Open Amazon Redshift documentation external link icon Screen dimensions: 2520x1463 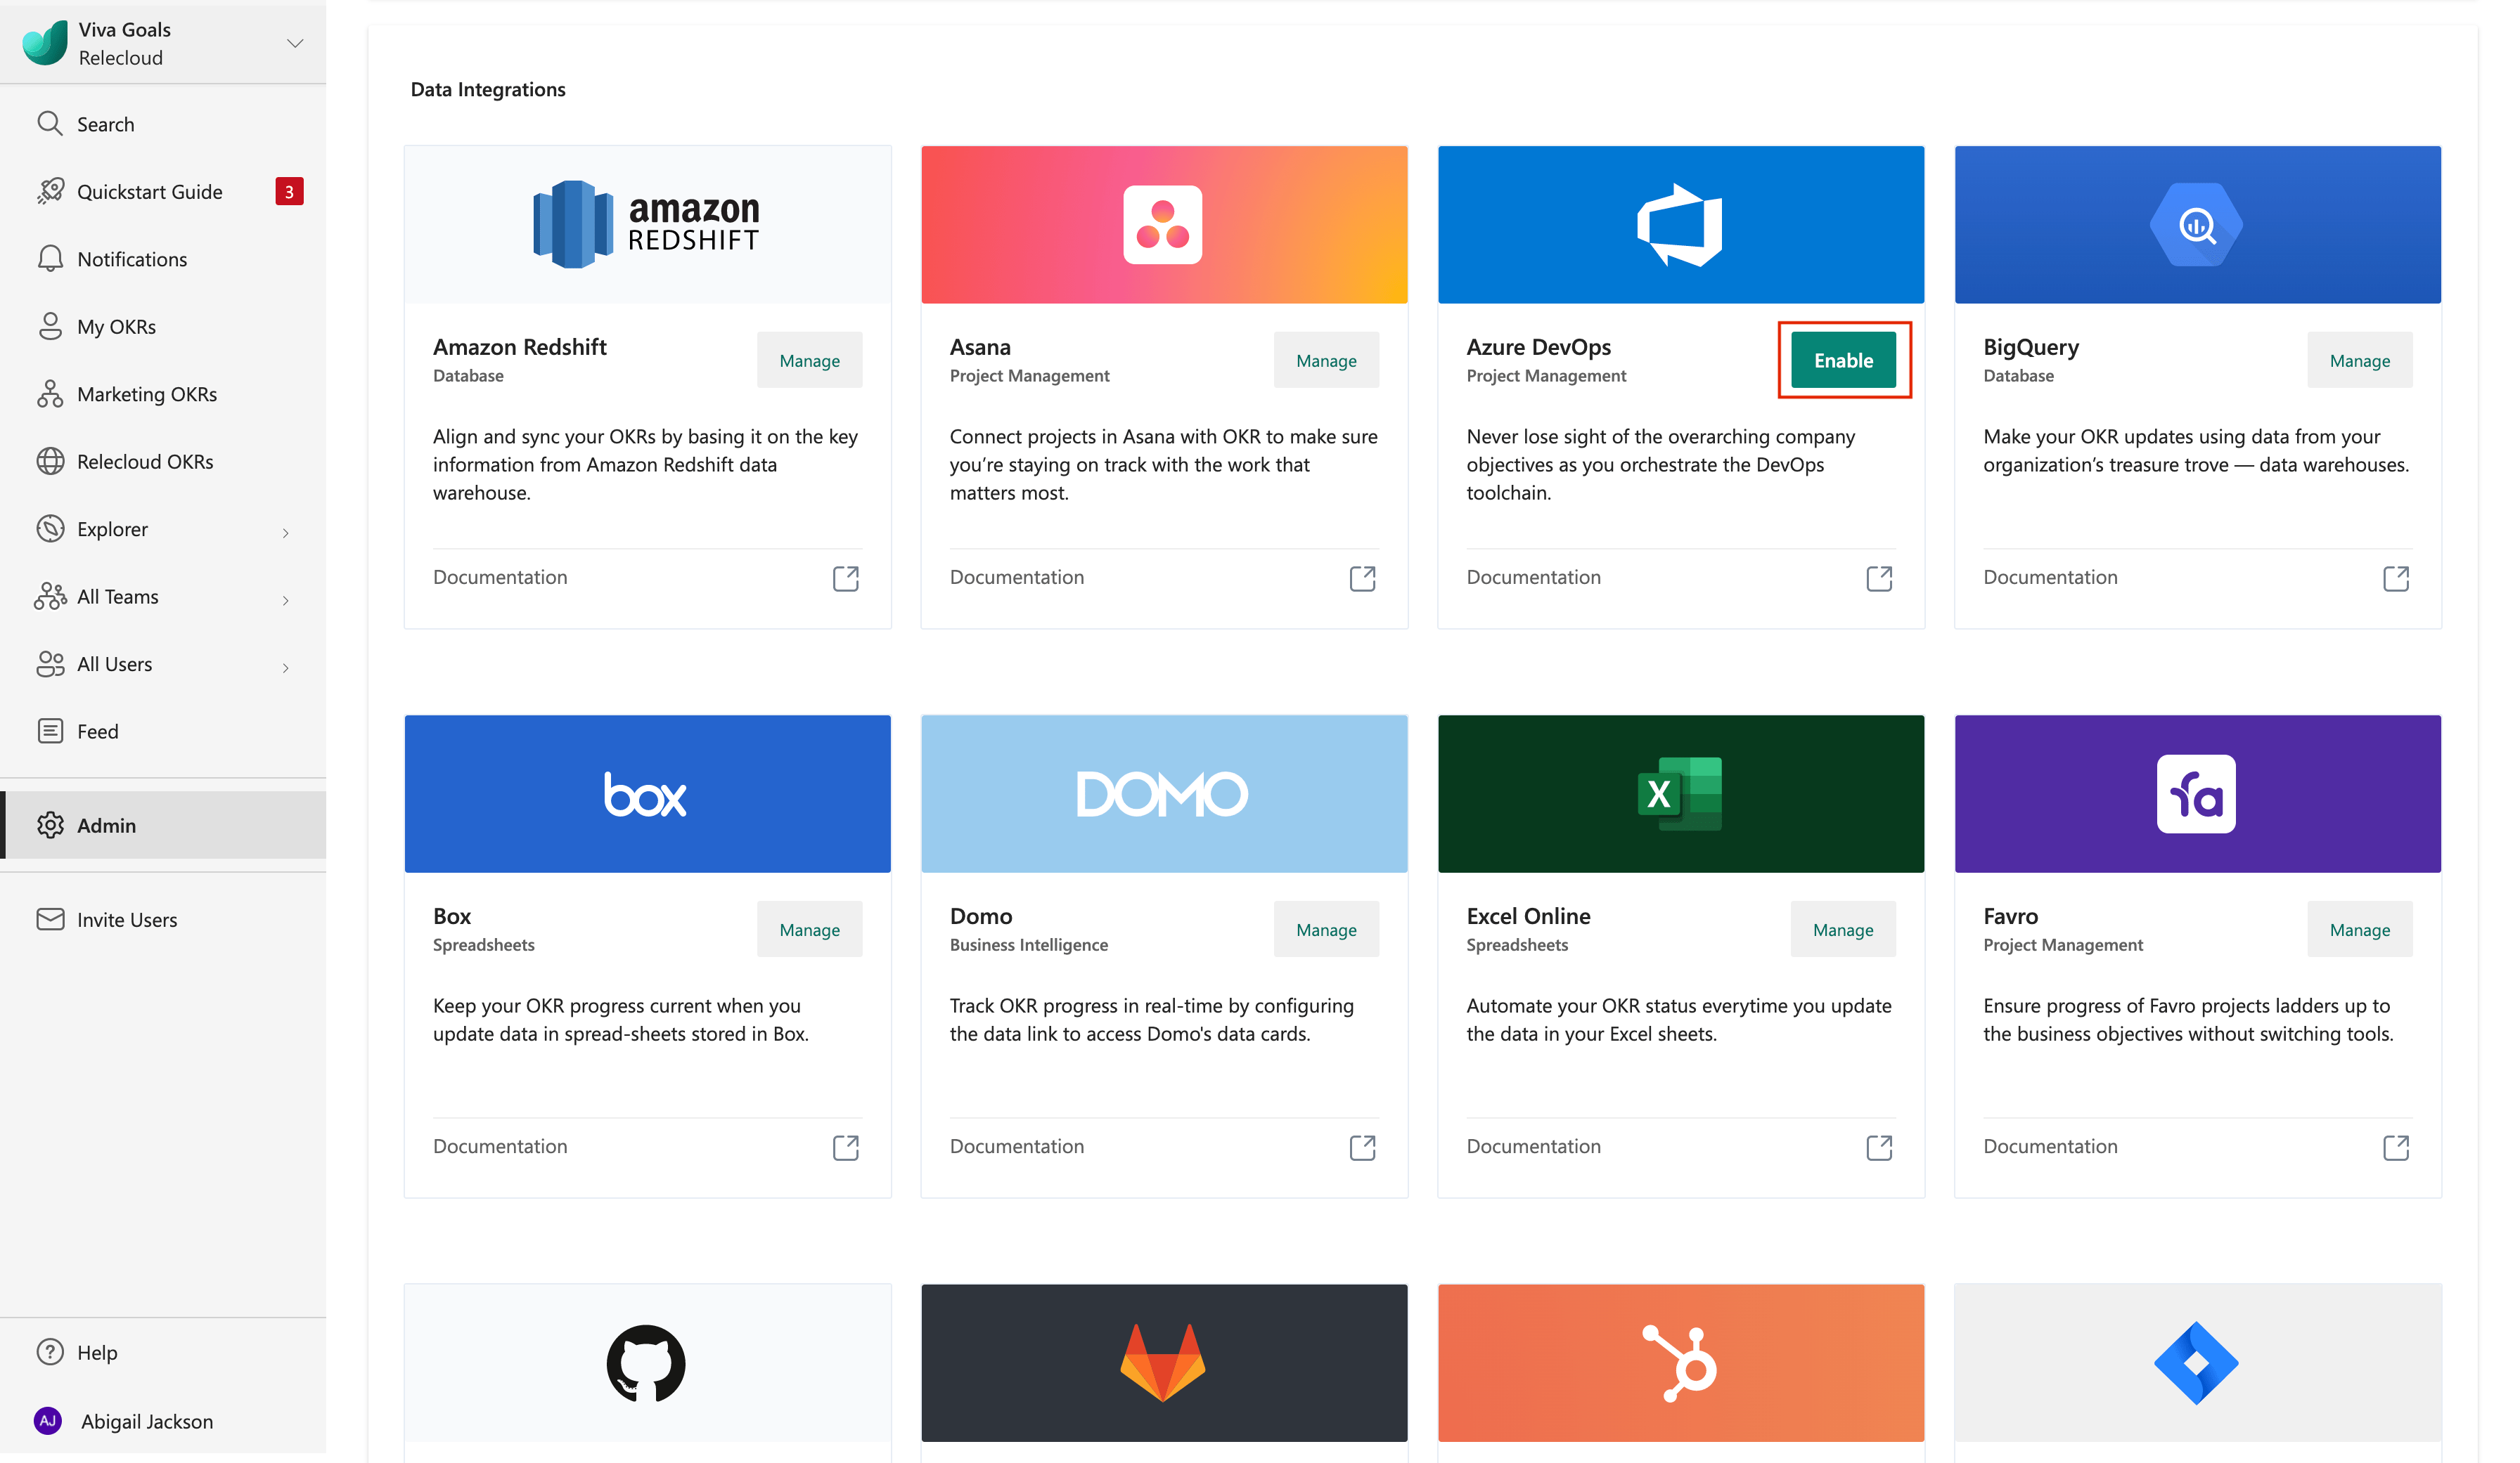coord(845,578)
